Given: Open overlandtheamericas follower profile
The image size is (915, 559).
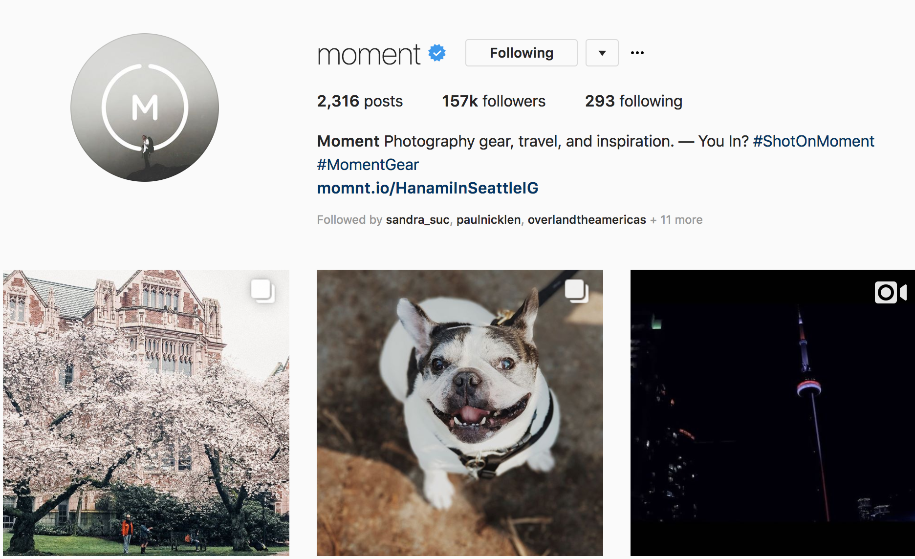Looking at the screenshot, I should coord(587,220).
